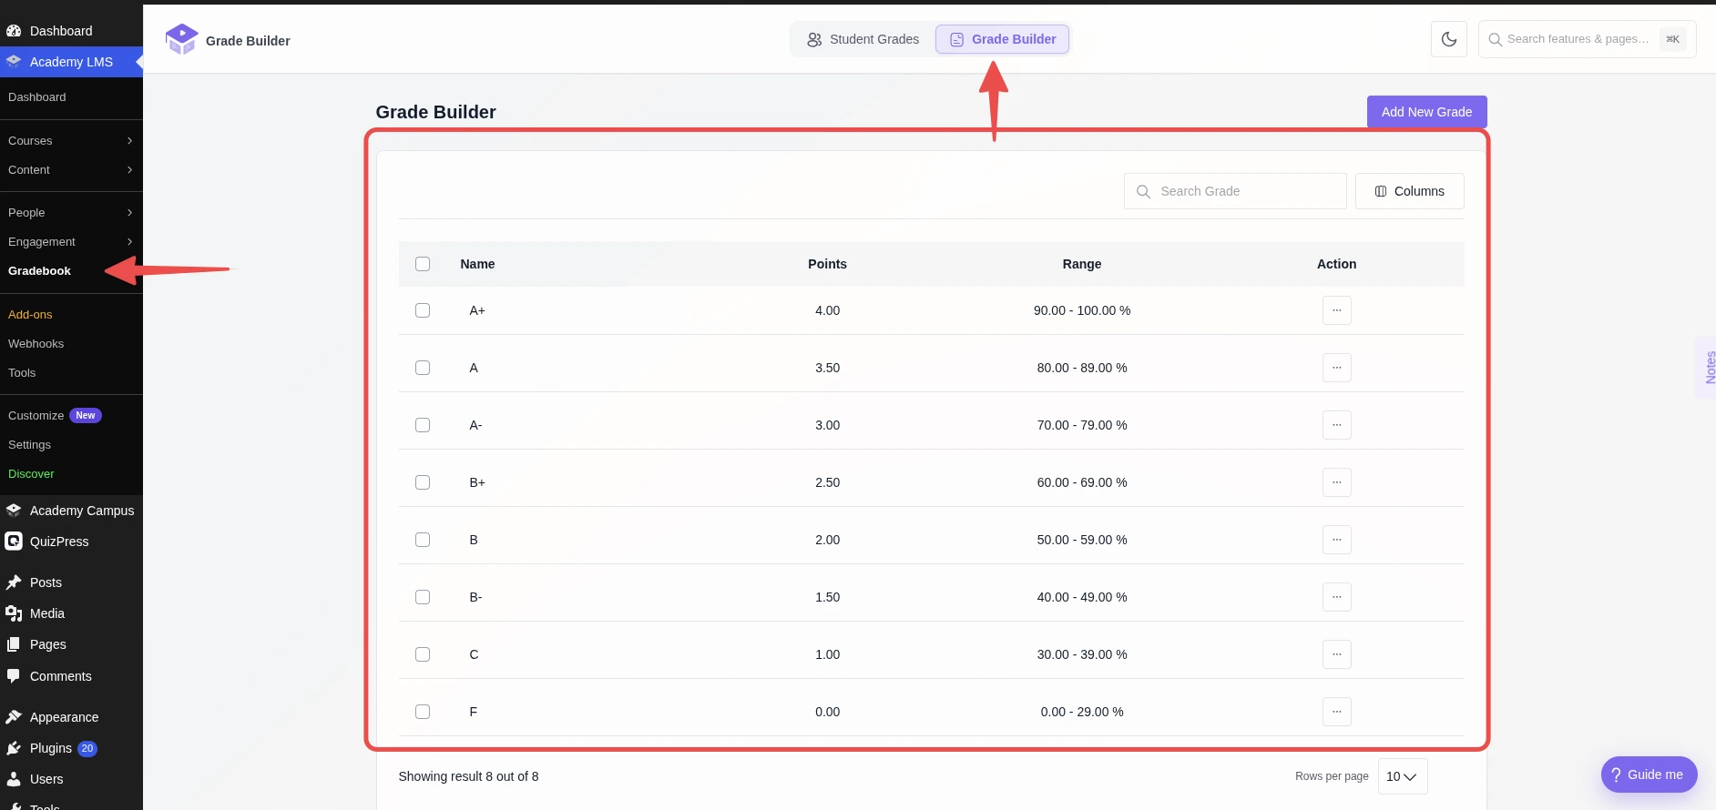
Task: Check the B- grade row checkbox
Action: click(423, 597)
